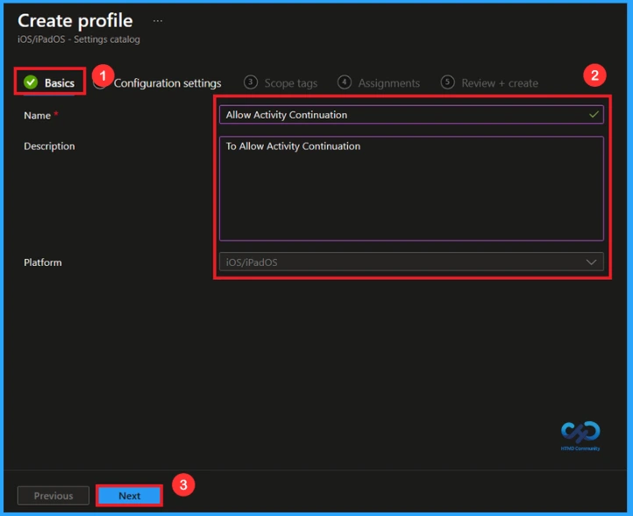
Task: Click the Description label
Action: click(x=49, y=147)
